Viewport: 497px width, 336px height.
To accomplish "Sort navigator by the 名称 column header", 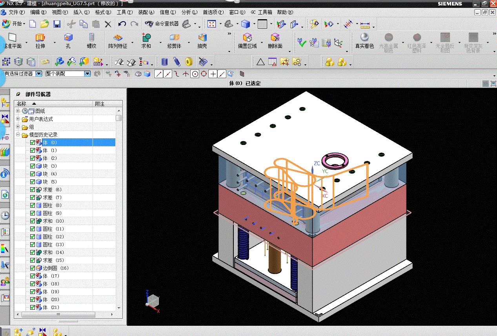I will (x=54, y=104).
